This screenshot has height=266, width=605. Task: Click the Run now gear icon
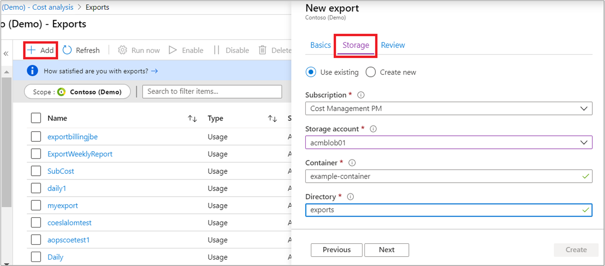point(123,50)
